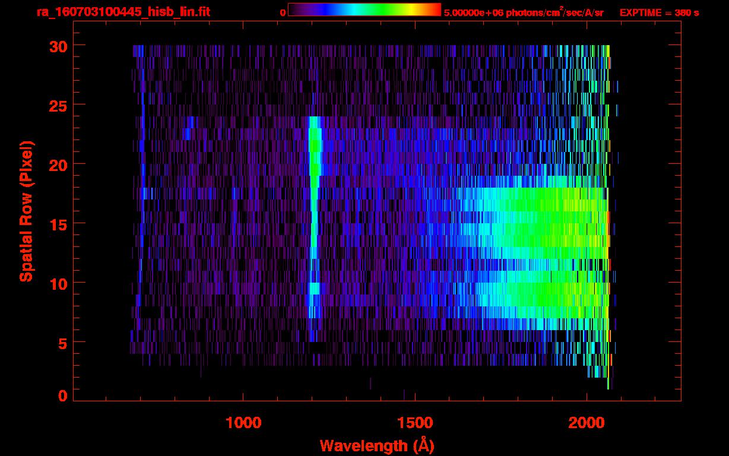Click the 1500 wavelength tick label

(414, 423)
